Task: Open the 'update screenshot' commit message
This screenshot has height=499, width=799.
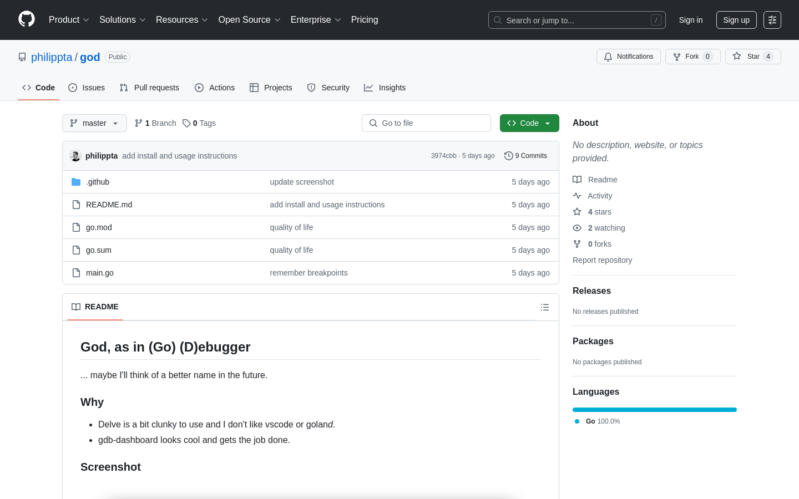Action: pos(302,182)
